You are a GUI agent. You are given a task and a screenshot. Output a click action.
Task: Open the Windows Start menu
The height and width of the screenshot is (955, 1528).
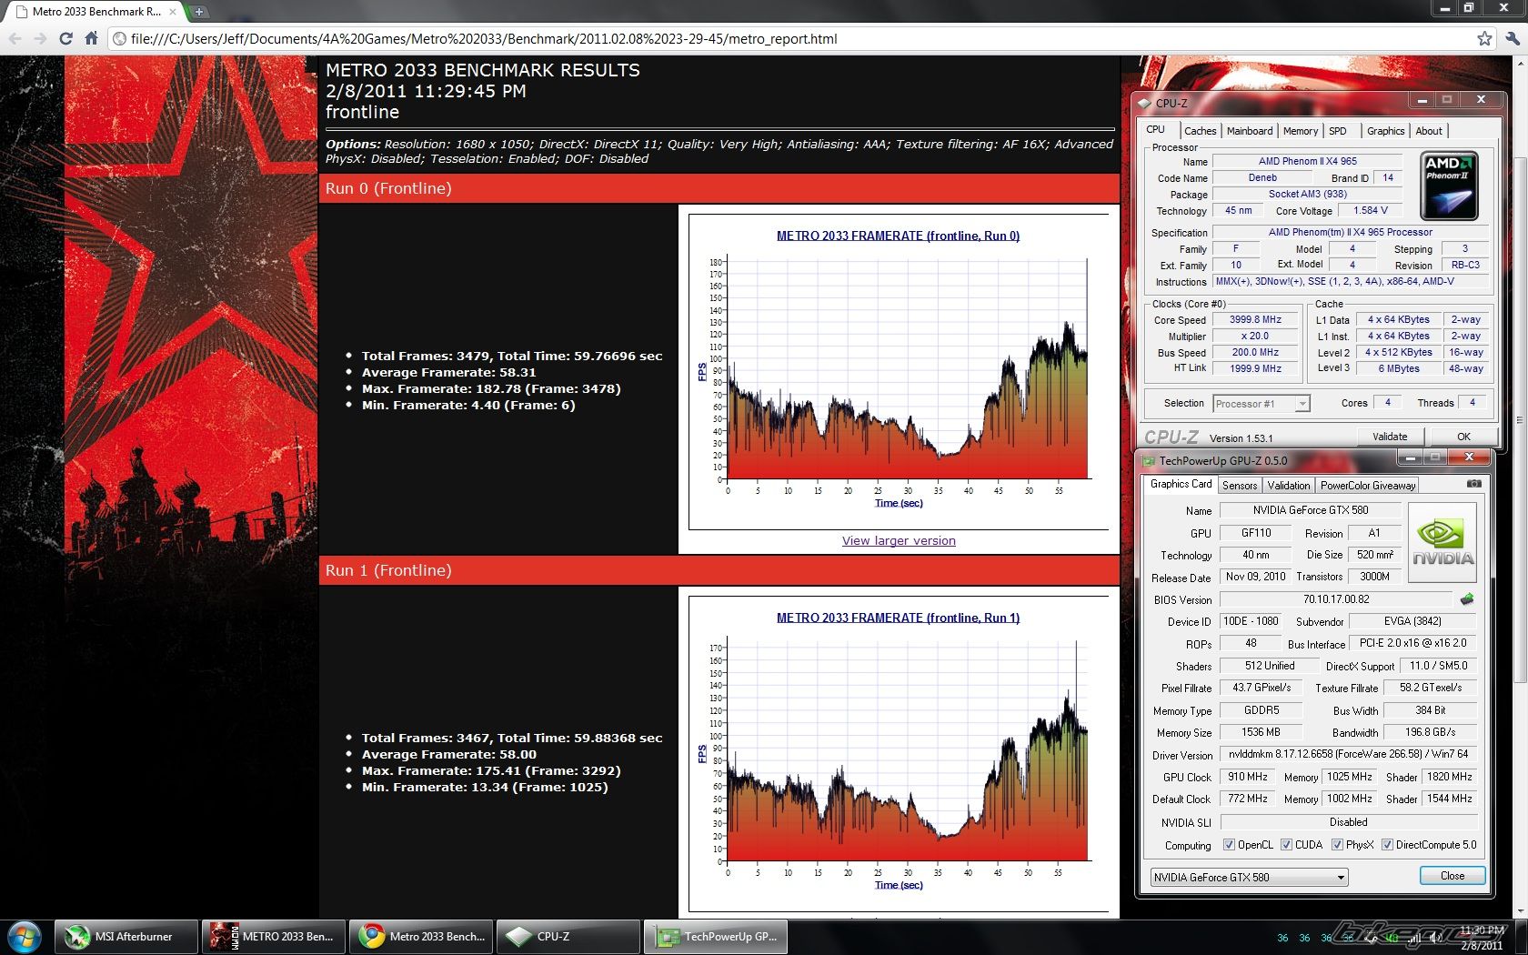(x=24, y=936)
